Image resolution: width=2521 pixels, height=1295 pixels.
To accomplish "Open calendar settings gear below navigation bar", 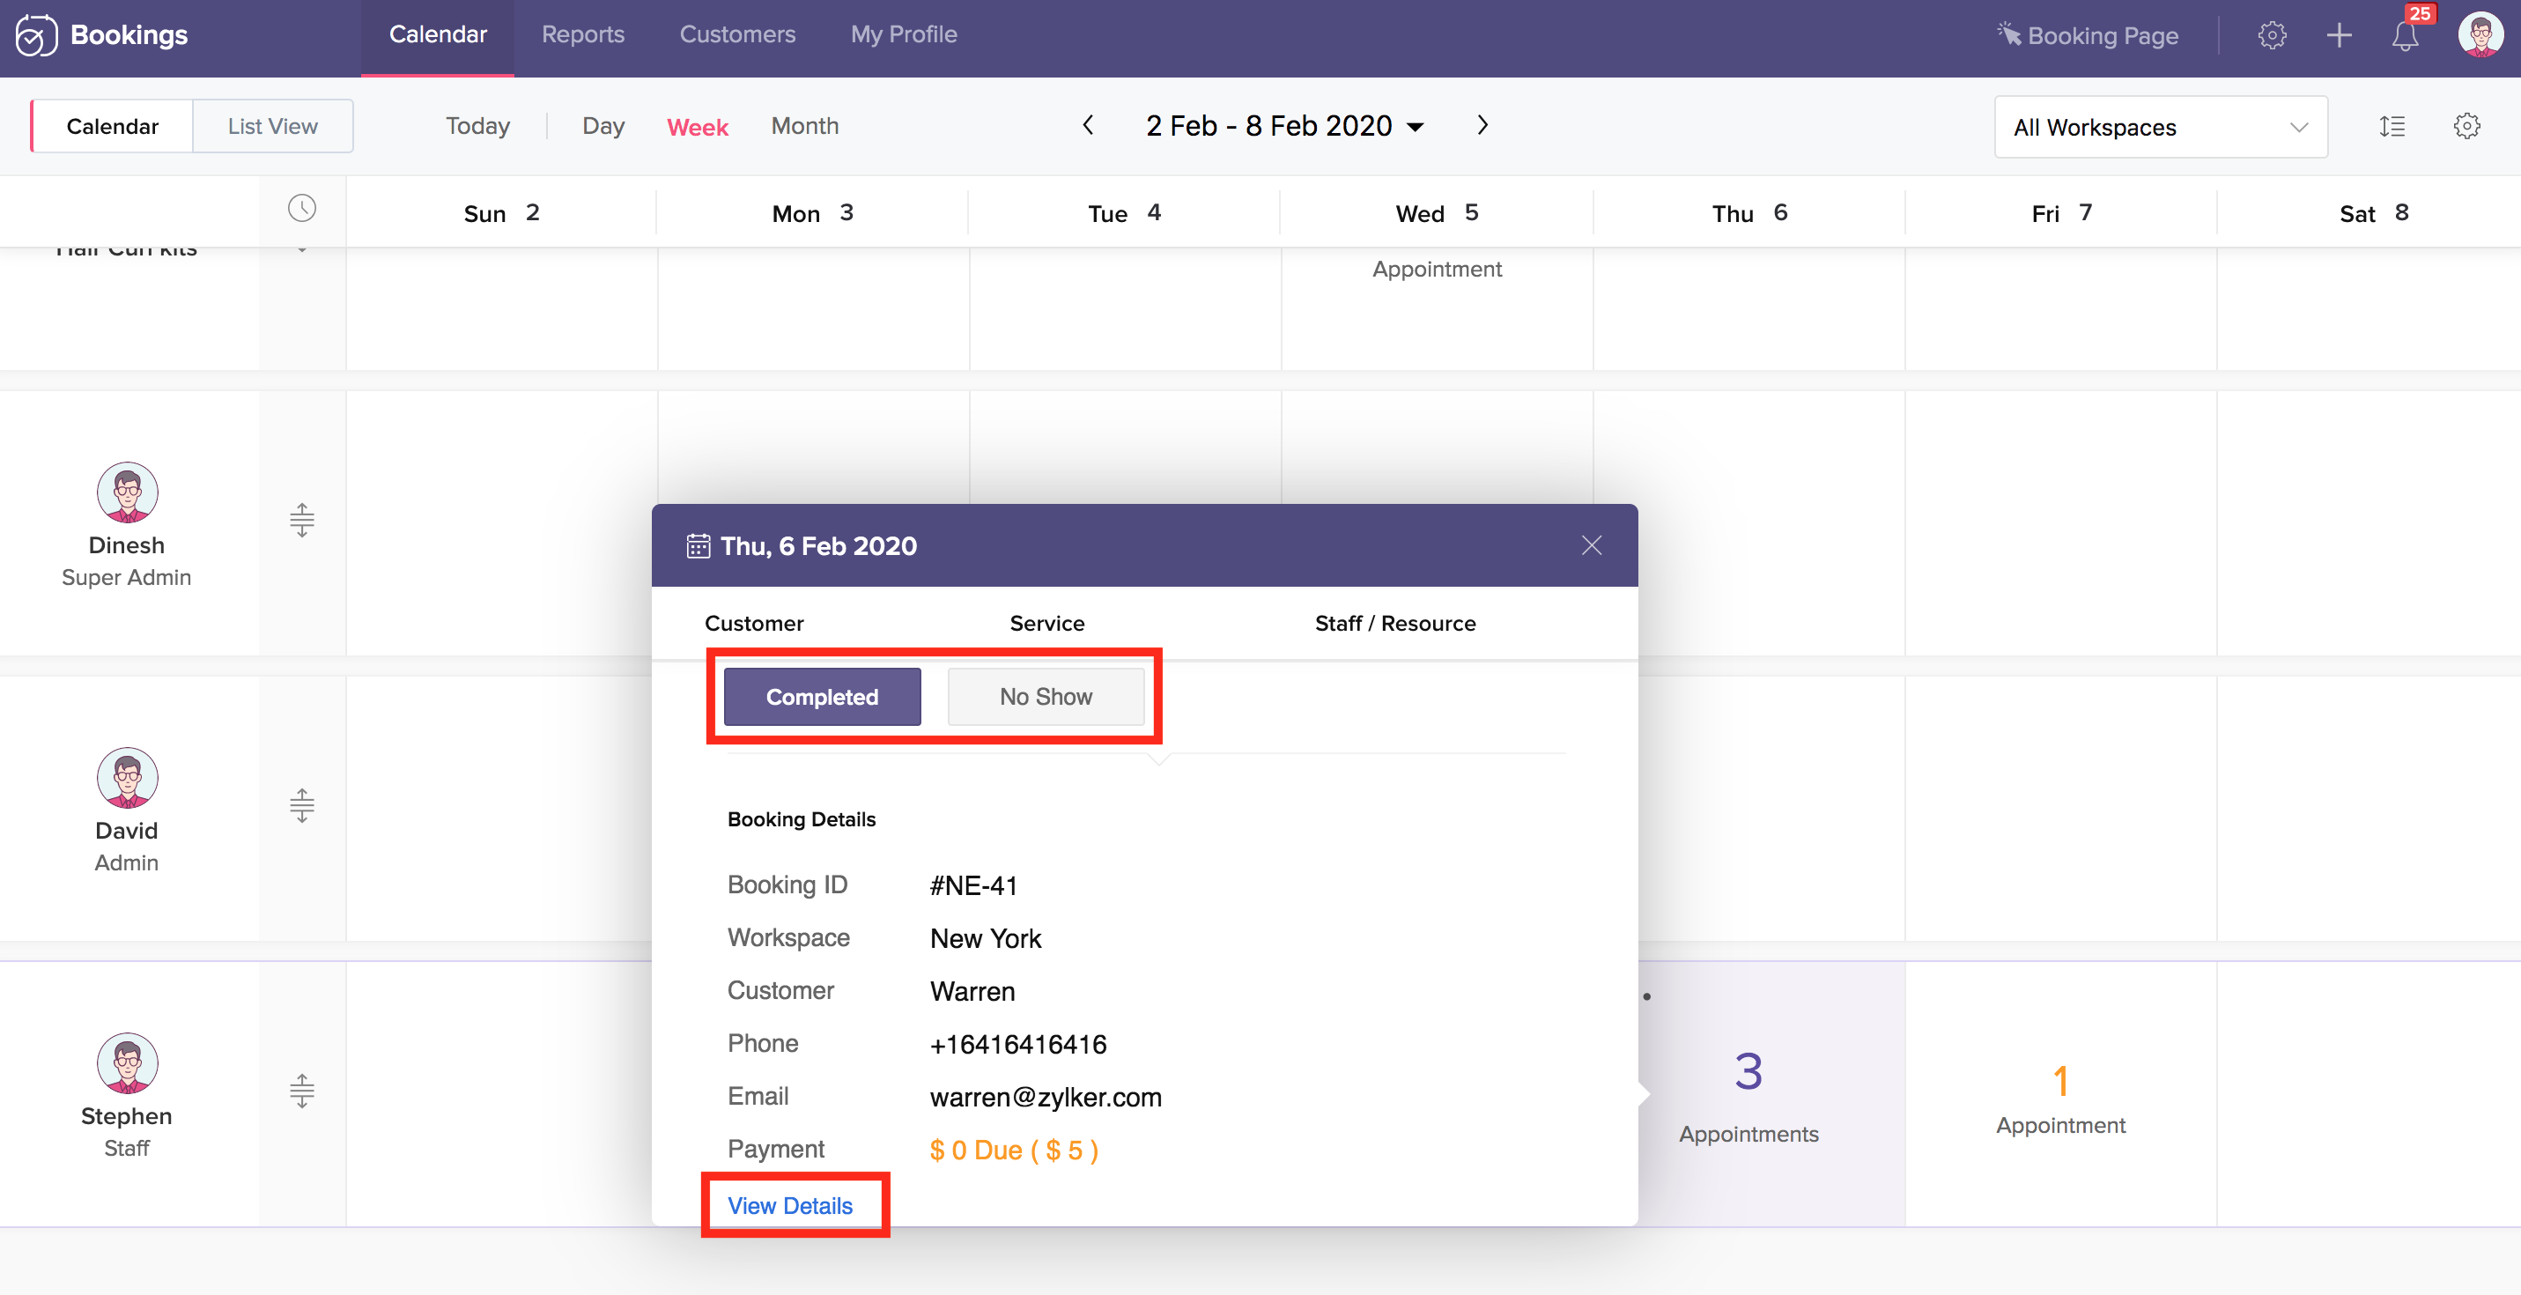I will (2466, 126).
